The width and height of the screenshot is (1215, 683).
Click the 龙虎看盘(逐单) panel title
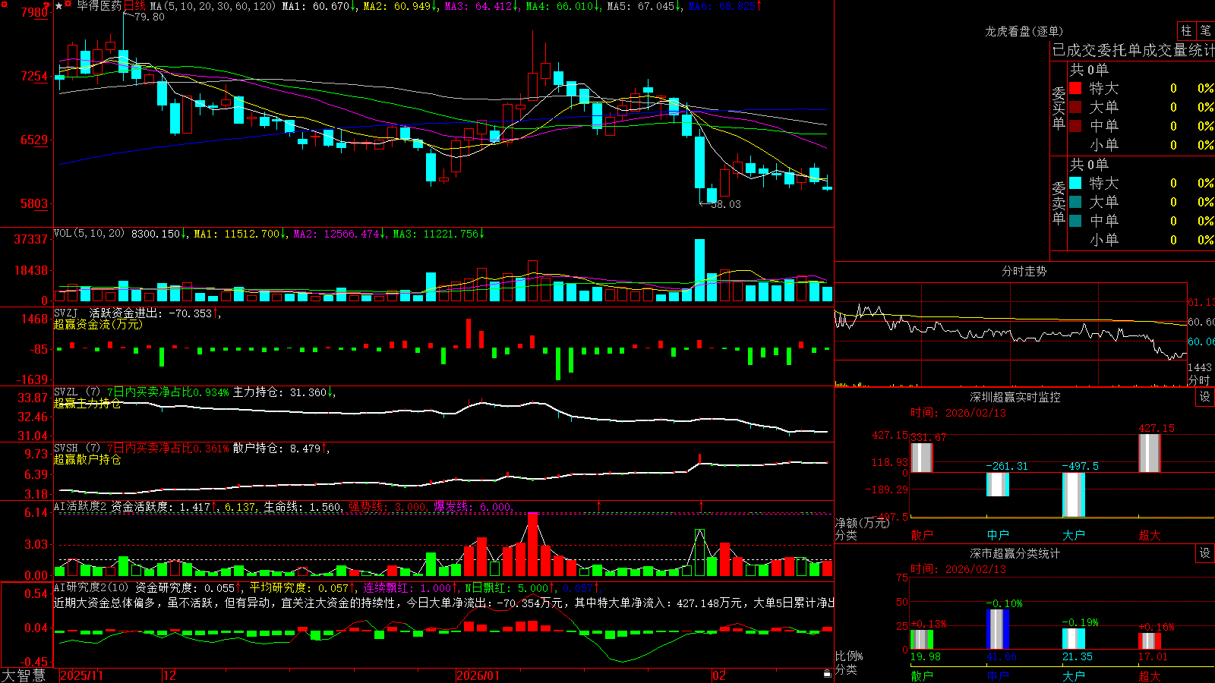click(x=1024, y=31)
